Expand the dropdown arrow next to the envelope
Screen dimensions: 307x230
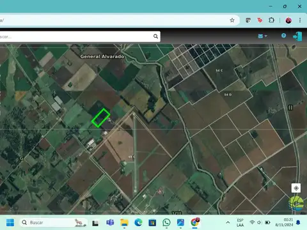tap(265, 36)
